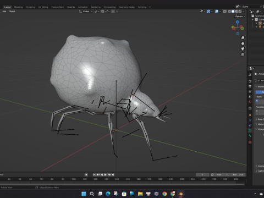Open Blender from the Windows taskbar
The height and width of the screenshot is (198, 264).
180,194
